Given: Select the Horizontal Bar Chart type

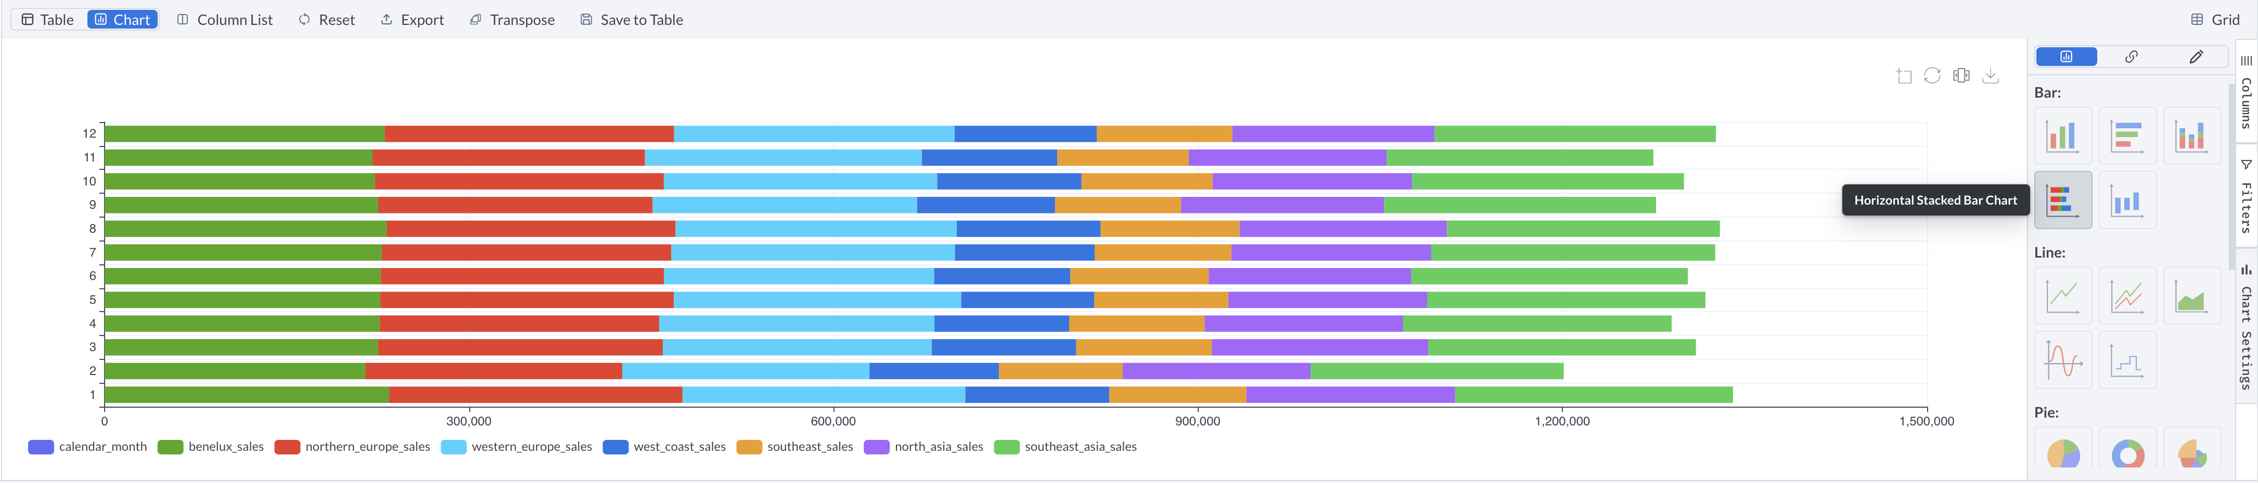Looking at the screenshot, I should pos(2127,136).
